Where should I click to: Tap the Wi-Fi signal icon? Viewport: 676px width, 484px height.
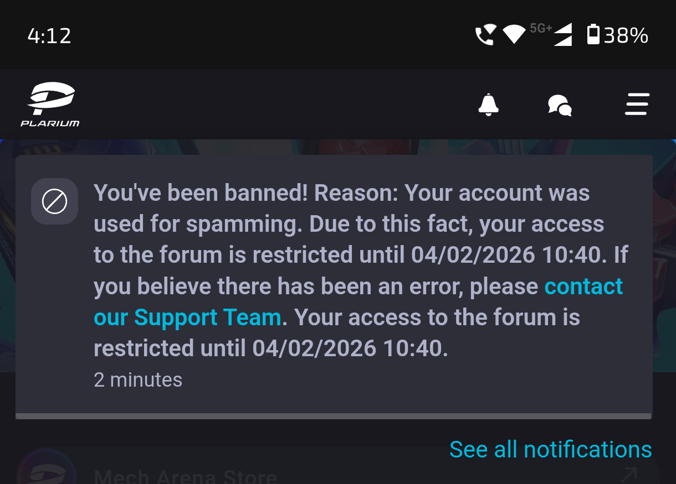coord(514,35)
